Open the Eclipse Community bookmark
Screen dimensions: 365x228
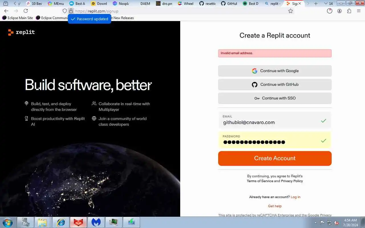point(52,18)
